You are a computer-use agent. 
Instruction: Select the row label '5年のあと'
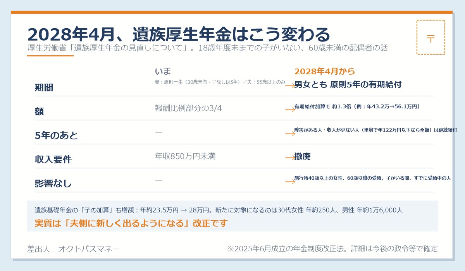[x=56, y=135]
